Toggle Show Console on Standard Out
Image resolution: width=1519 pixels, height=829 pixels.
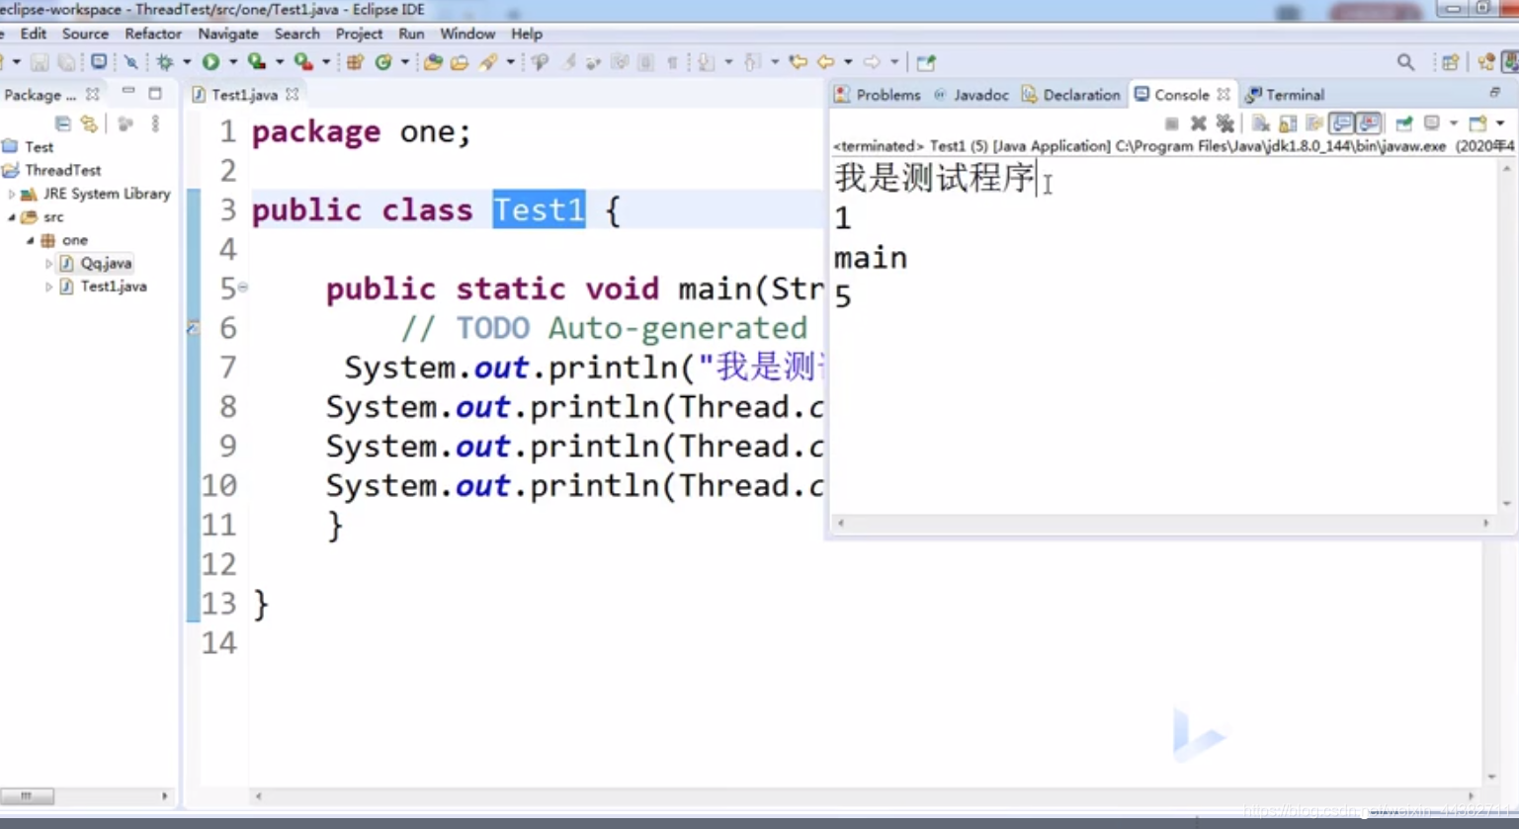(x=1341, y=124)
